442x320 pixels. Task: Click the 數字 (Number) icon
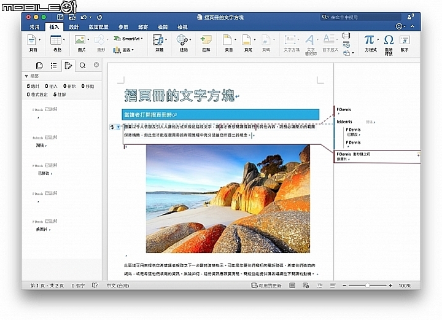[405, 40]
